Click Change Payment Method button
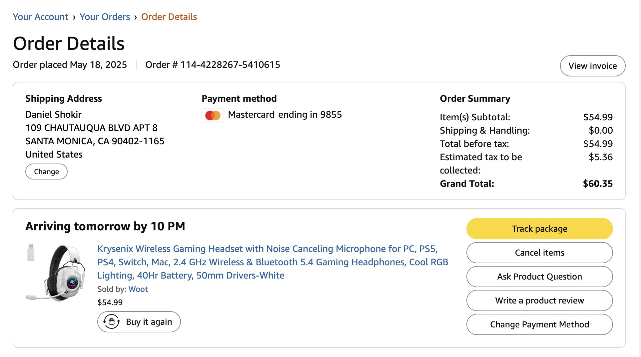Screen dimensions: 641x357 539,324
